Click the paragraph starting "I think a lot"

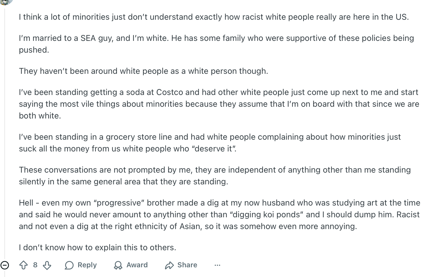tap(214, 17)
